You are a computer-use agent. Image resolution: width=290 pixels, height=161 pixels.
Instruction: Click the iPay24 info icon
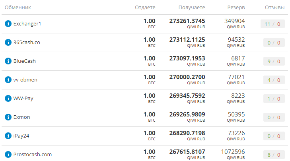[8, 136]
